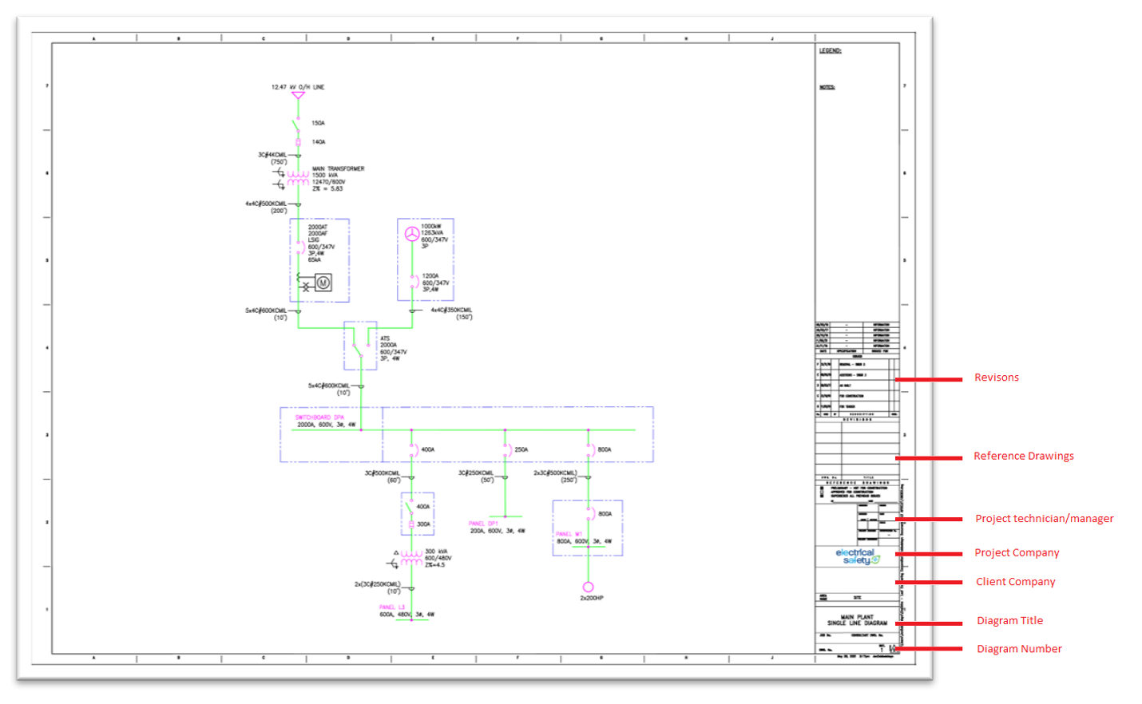1142x704 pixels.
Task: Select the PANEL DP1 label
Action: (483, 524)
